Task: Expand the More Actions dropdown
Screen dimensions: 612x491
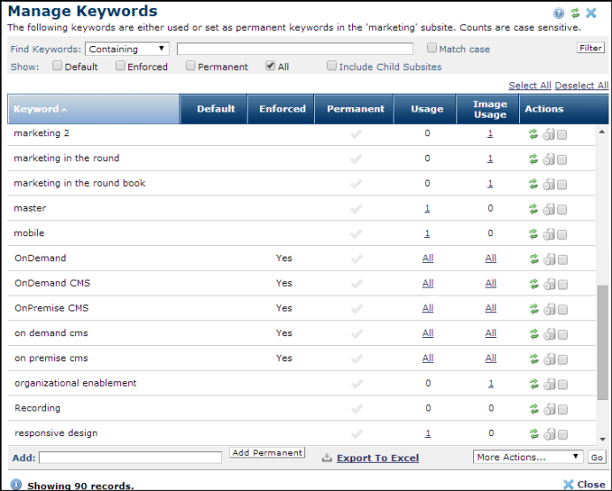Action: coord(528,457)
